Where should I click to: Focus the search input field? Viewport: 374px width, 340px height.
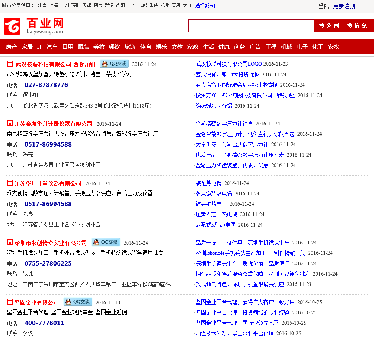click(x=251, y=26)
